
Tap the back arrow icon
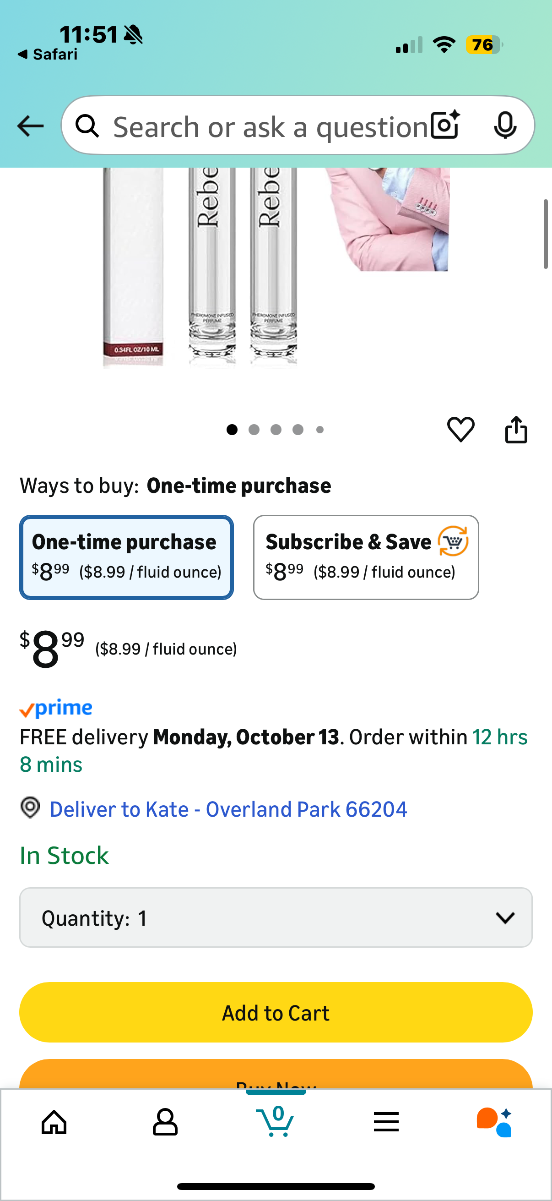30,126
